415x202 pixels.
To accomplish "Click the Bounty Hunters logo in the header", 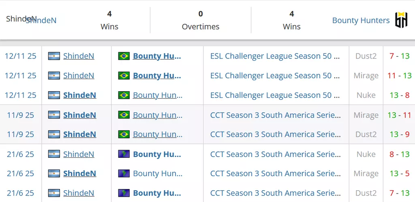I will 401,20.
